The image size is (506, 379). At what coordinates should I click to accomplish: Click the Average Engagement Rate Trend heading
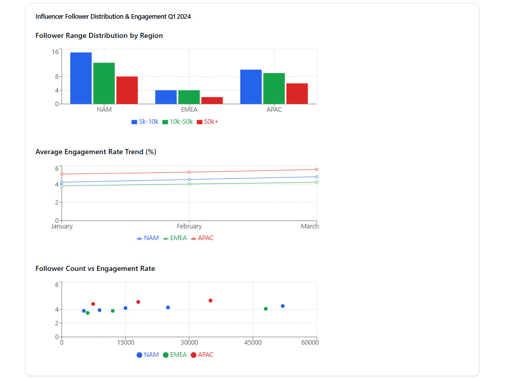pos(96,152)
